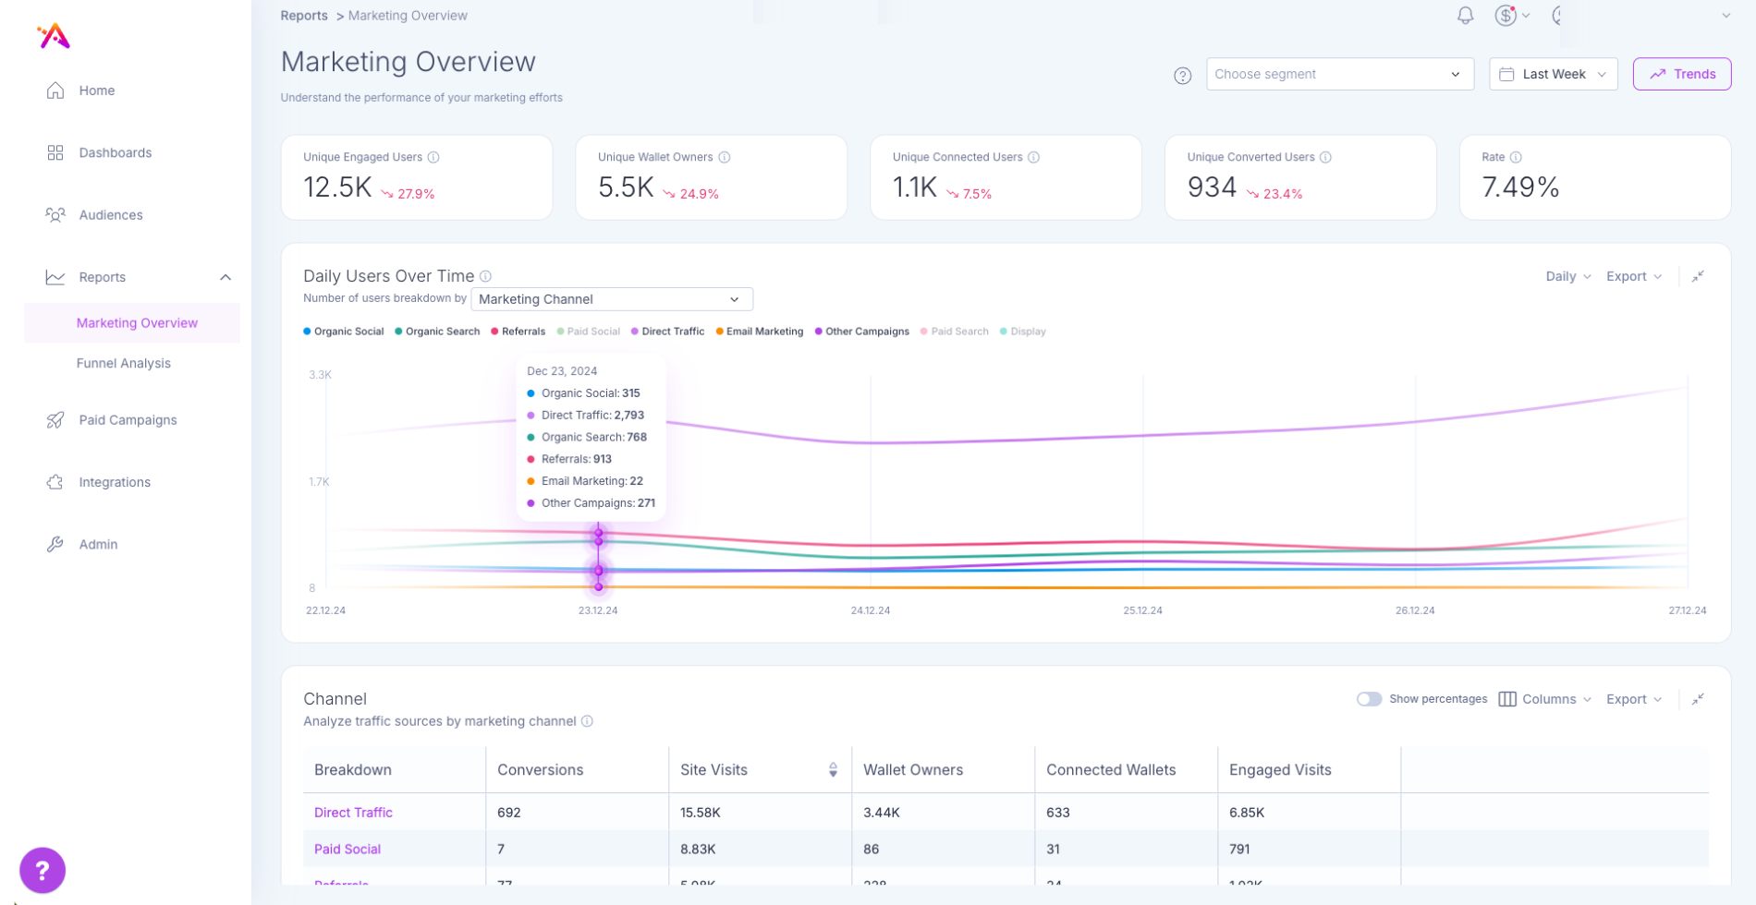1756x905 pixels.
Task: Click the Display legend color dot
Action: click(x=1004, y=332)
